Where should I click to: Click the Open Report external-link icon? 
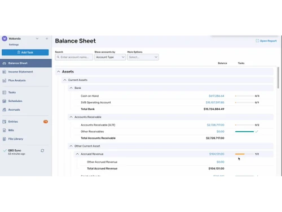pyautogui.click(x=257, y=41)
